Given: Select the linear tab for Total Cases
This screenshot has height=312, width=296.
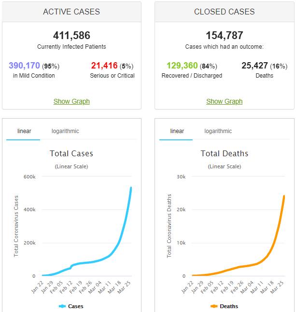Looking at the screenshot, I should tap(24, 131).
